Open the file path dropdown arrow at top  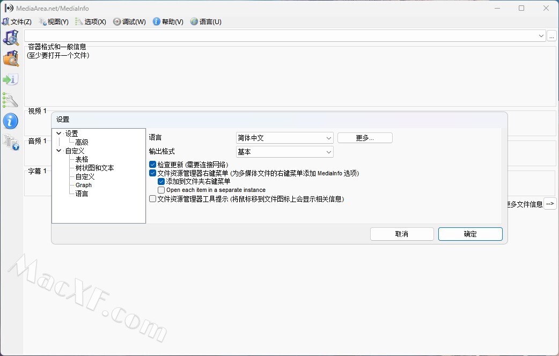[541, 35]
